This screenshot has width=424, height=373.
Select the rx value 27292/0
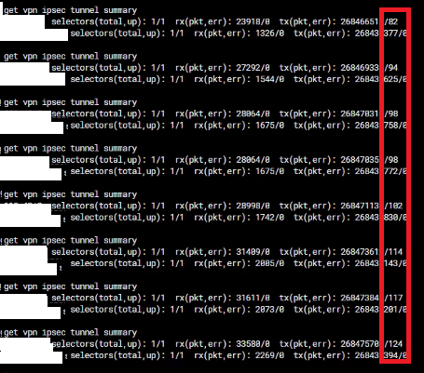253,68
